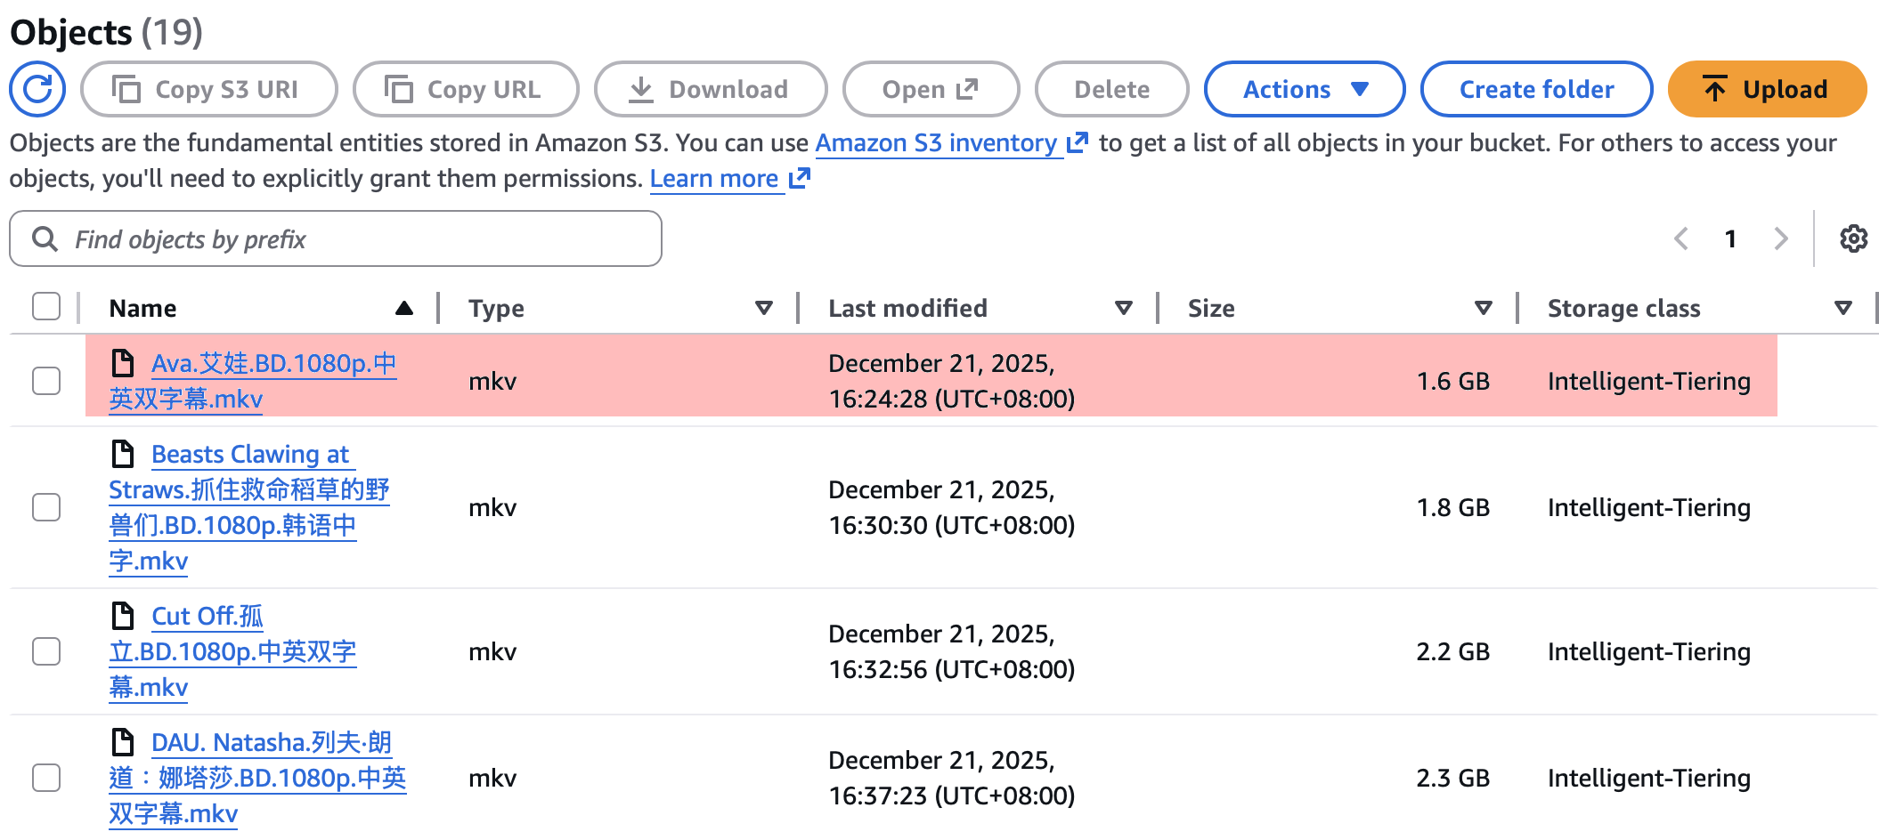Image resolution: width=1879 pixels, height=840 pixels.
Task: Go to previous page arrow
Action: coord(1681,238)
